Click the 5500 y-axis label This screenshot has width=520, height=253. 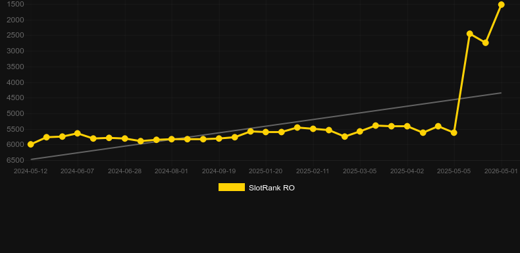point(15,129)
